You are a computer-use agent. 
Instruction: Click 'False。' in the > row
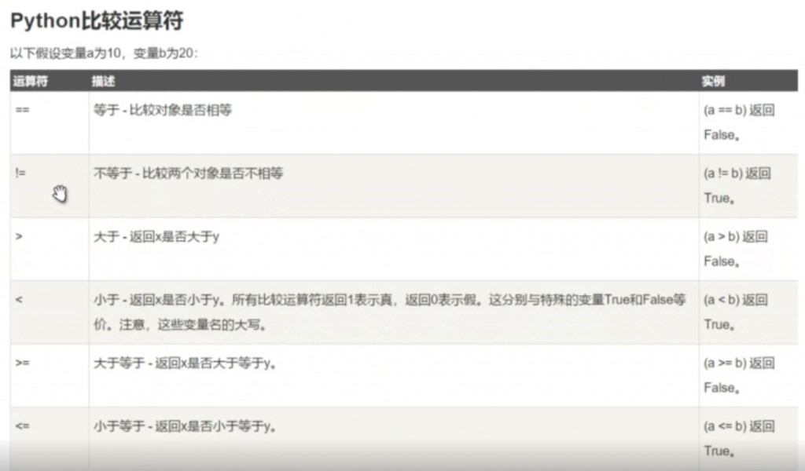coord(722,261)
